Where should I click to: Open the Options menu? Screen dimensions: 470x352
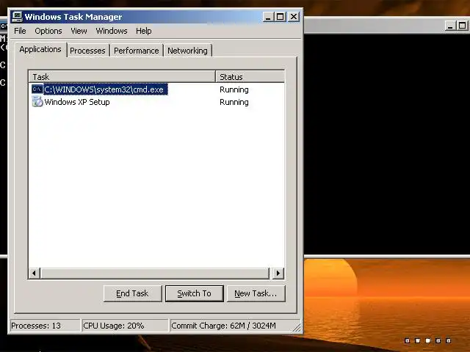48,31
